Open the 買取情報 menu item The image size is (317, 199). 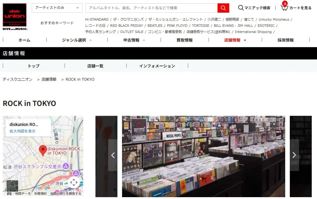pos(185,40)
